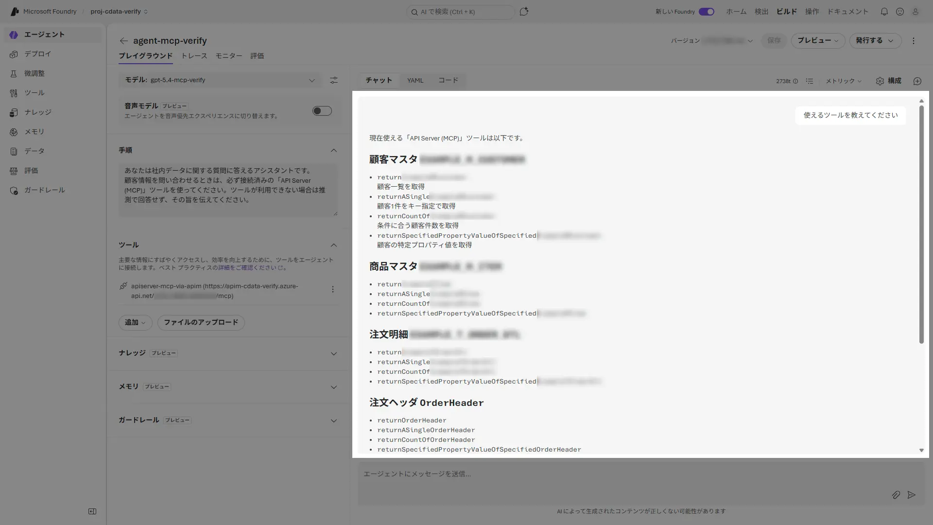This screenshot has width=933, height=525.
Task: Open the ドキュメント top menu
Action: tap(848, 12)
